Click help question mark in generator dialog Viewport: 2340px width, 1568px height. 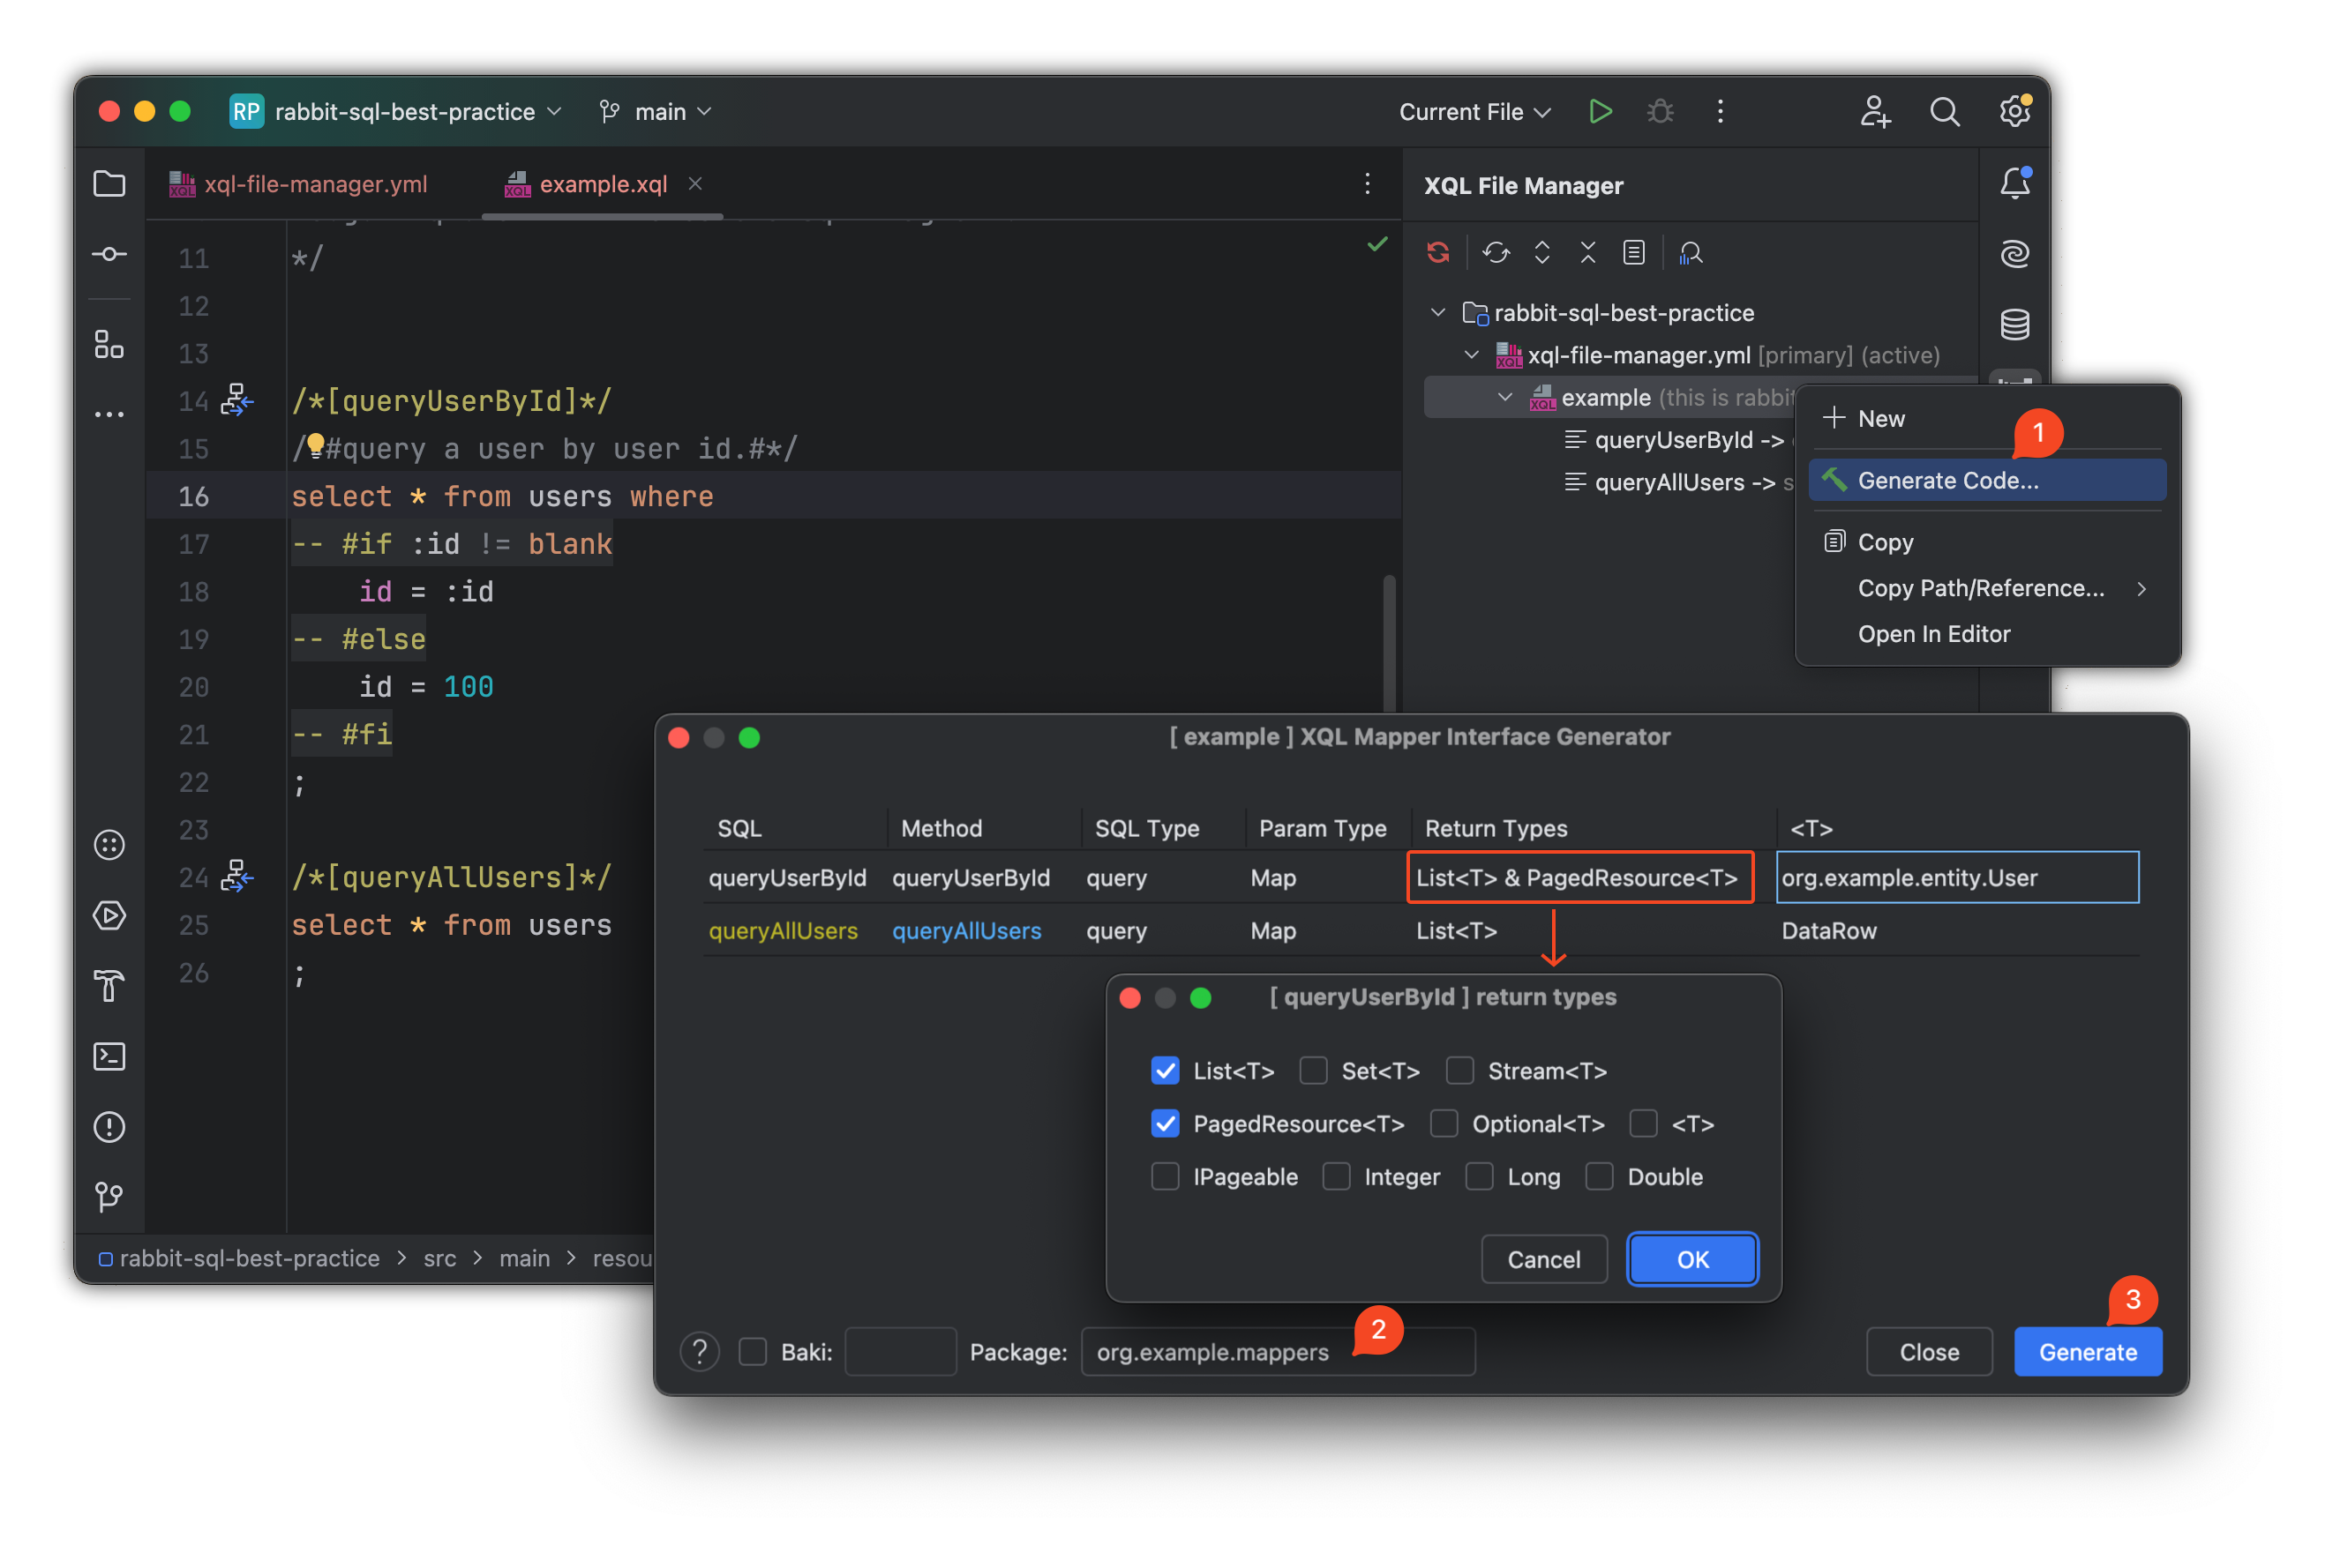700,1352
